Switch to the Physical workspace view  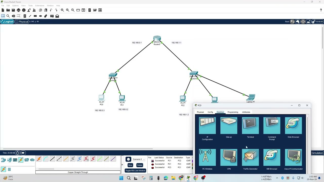click(x=22, y=22)
